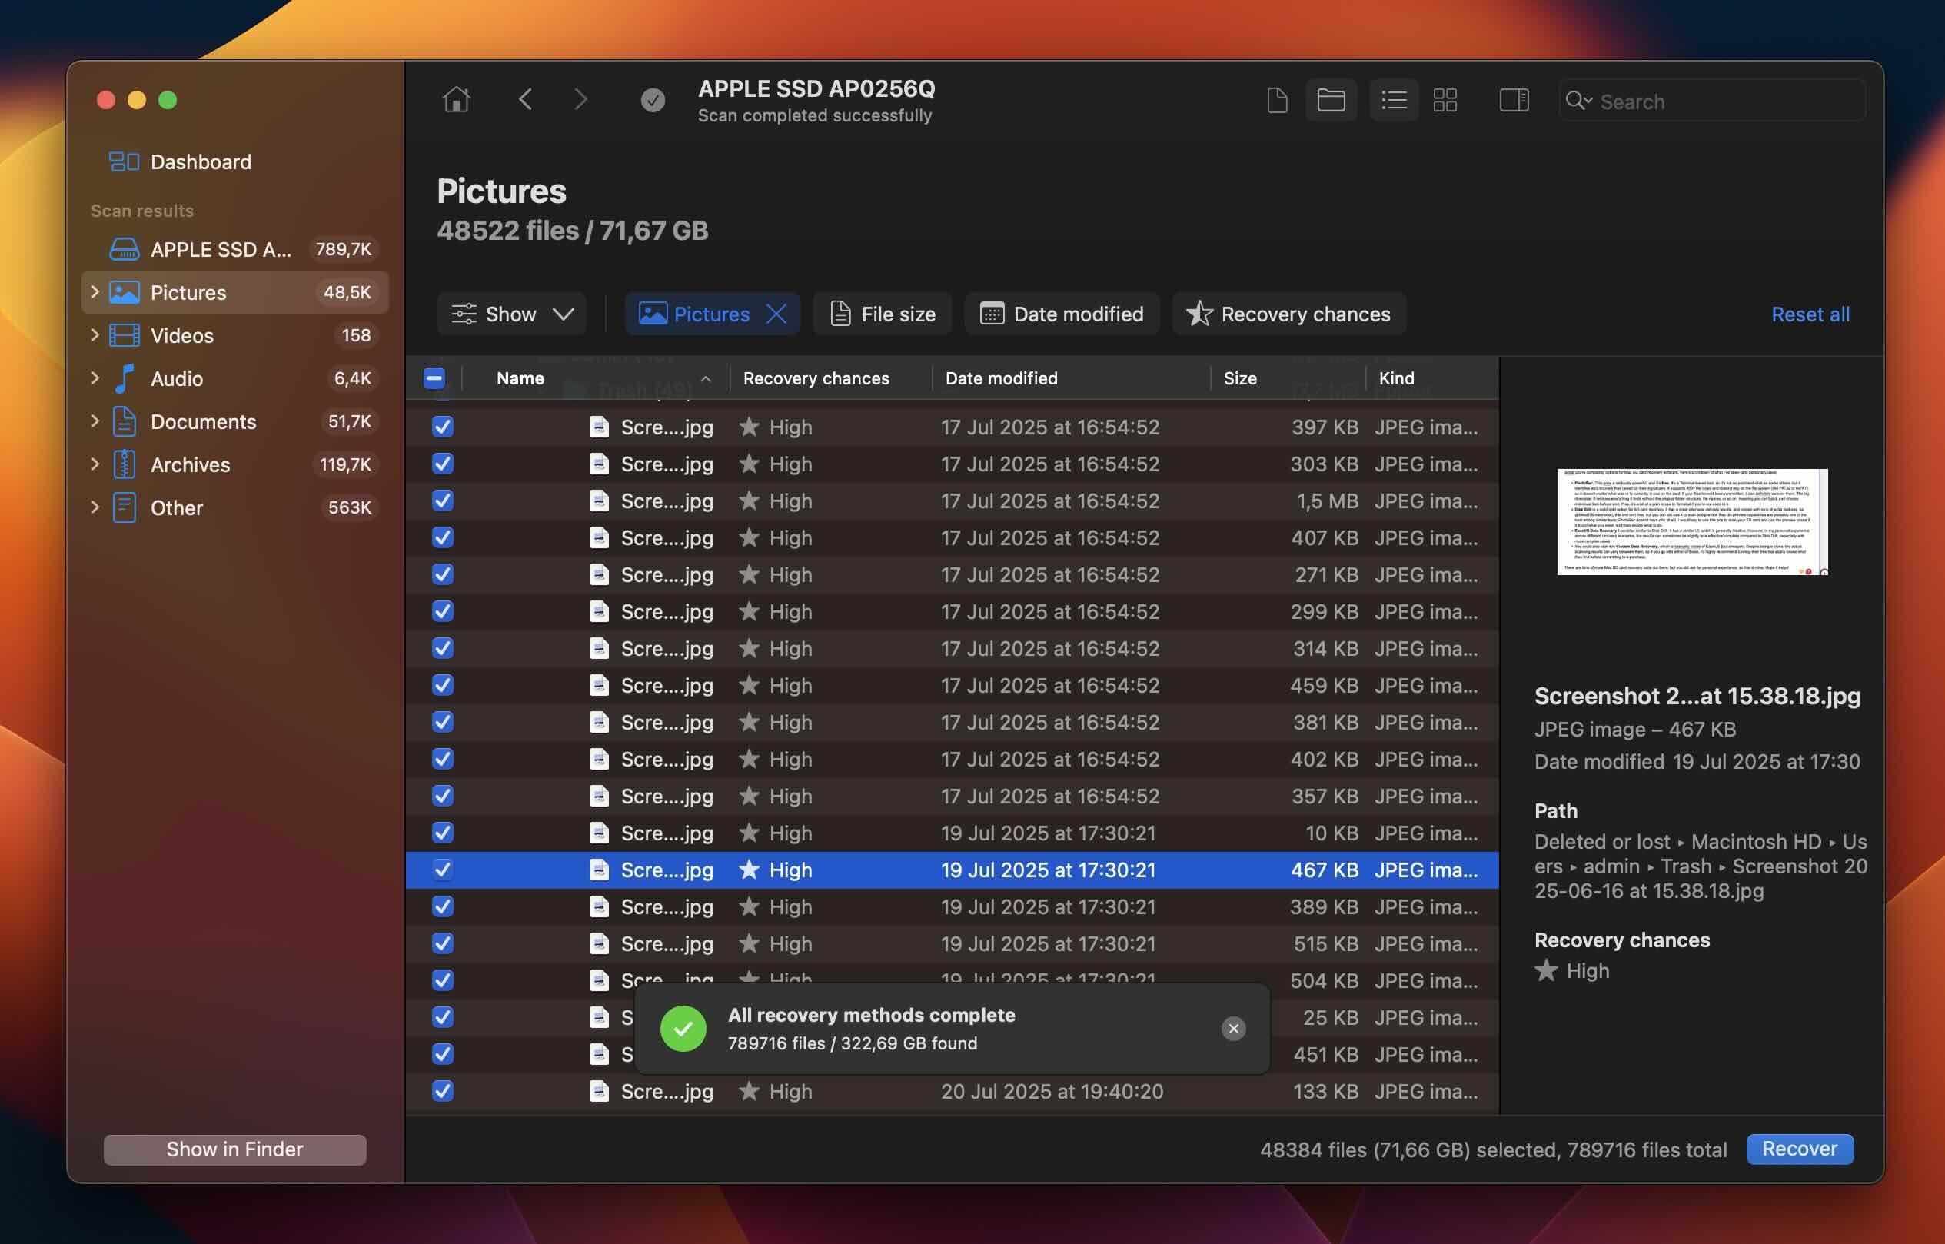
Task: Expand the Other sidebar chevron
Action: click(95, 507)
